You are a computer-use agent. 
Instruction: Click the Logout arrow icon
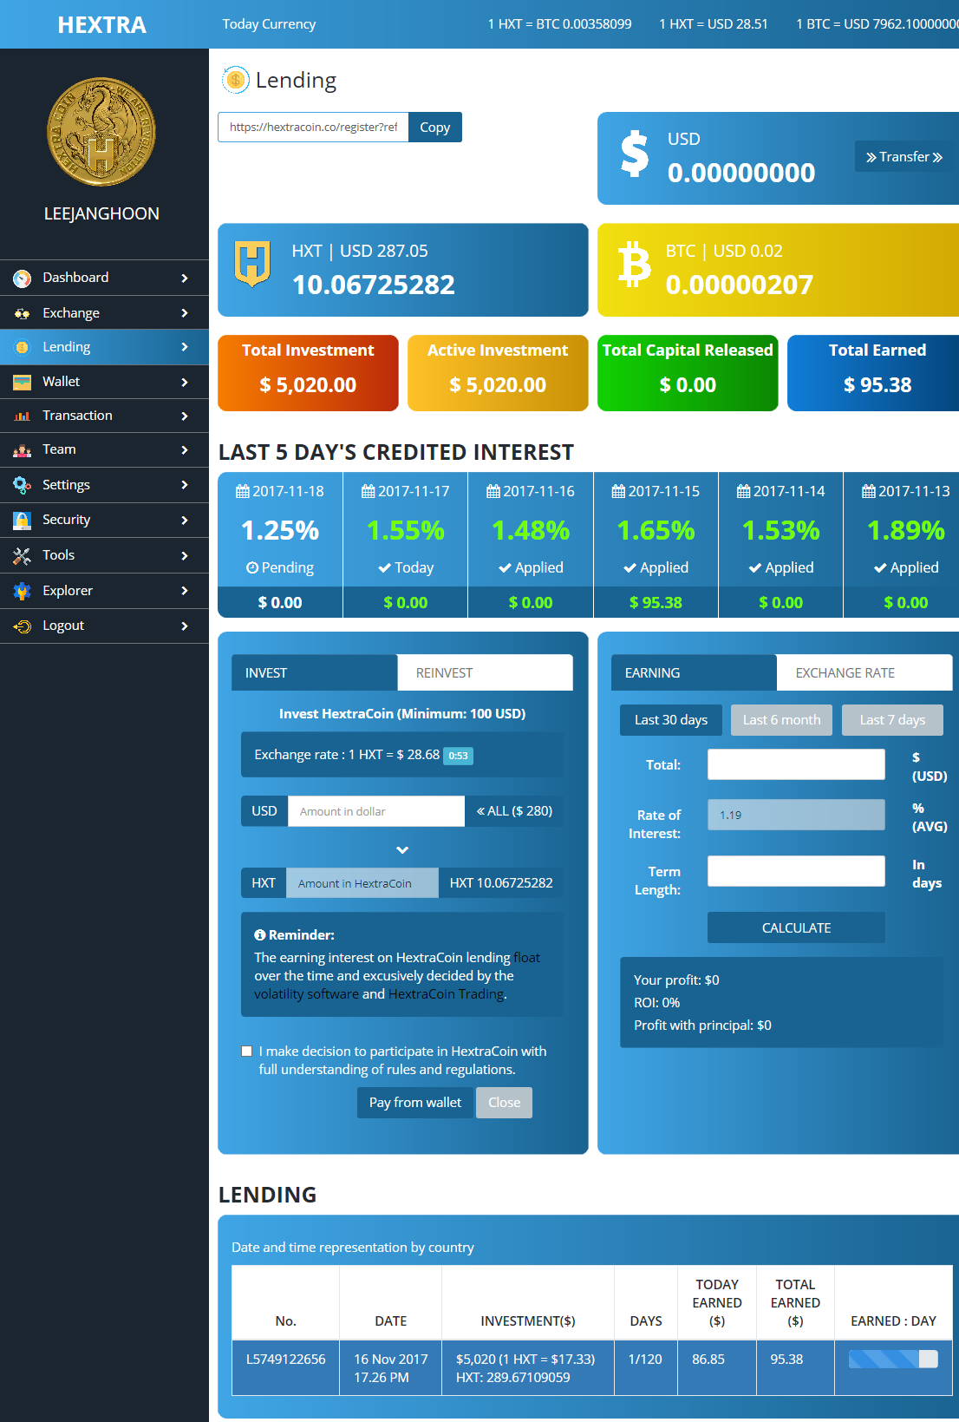(22, 626)
